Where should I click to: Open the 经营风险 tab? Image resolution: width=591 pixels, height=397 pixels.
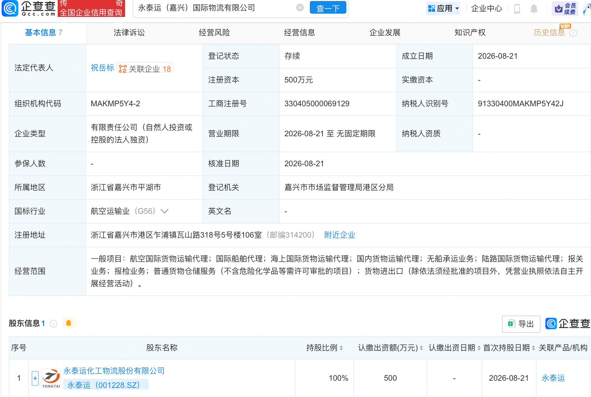[x=214, y=33]
